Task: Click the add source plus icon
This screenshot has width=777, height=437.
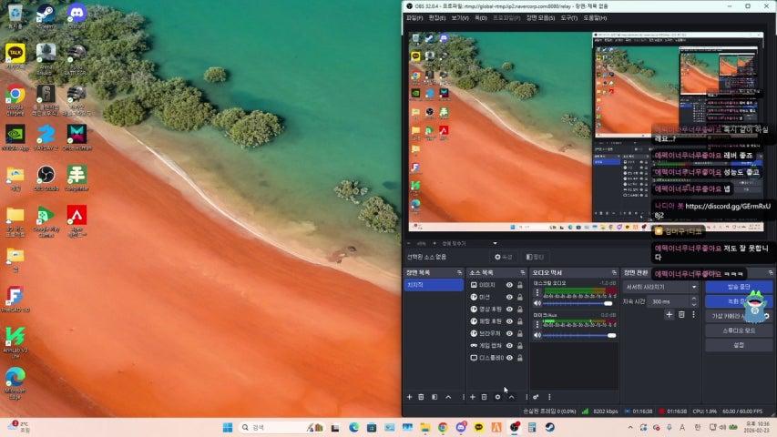Action: tap(472, 397)
